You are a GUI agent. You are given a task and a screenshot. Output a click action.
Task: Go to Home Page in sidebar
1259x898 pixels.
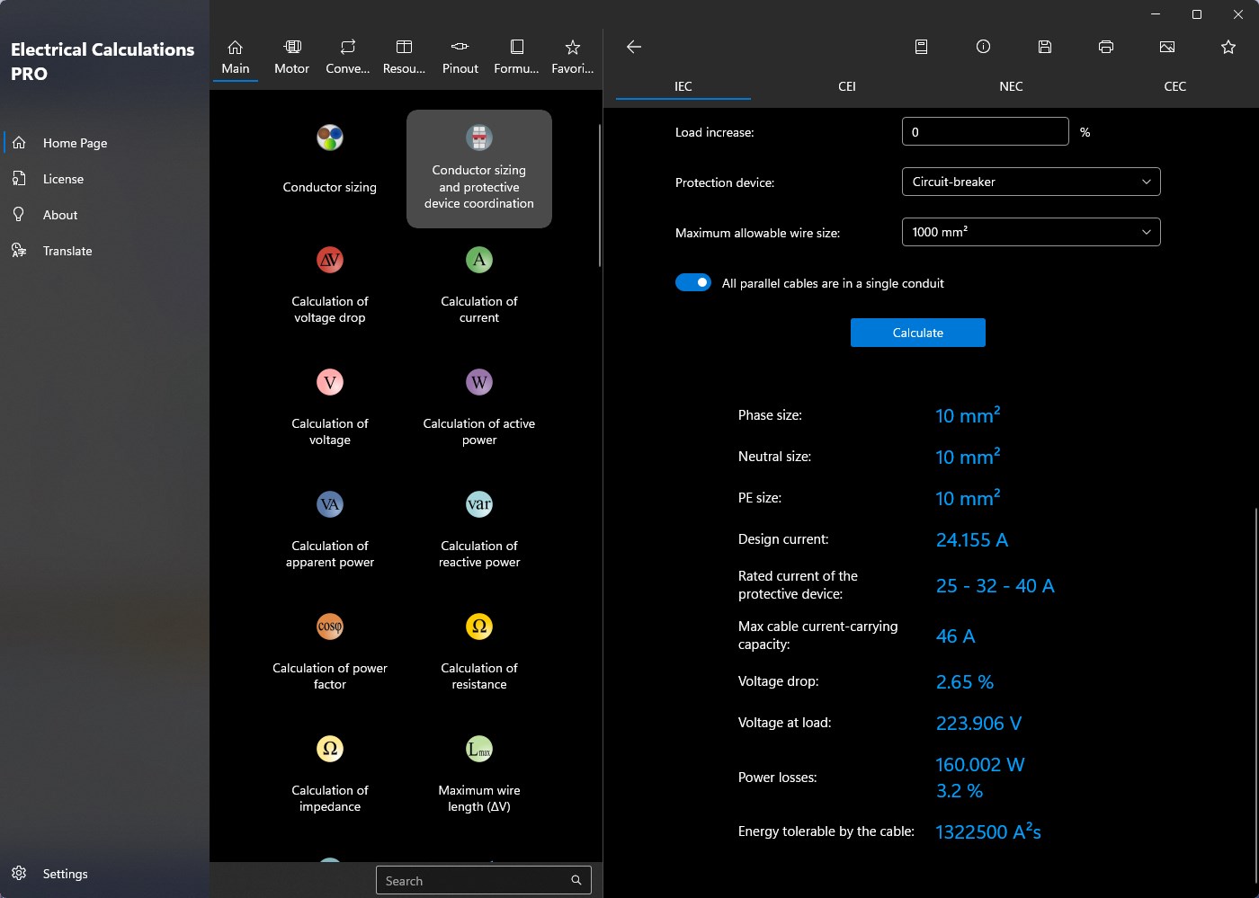(104, 143)
